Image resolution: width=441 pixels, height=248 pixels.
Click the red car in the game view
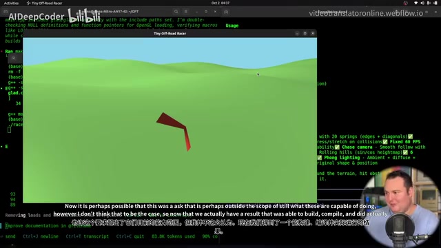174,131
